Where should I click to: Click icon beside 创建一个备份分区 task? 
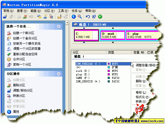[9, 38]
